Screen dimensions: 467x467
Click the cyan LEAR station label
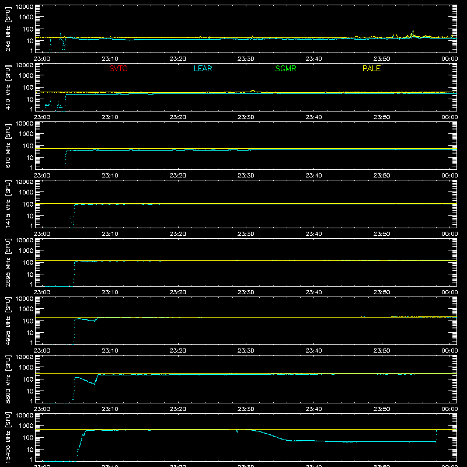pos(203,68)
